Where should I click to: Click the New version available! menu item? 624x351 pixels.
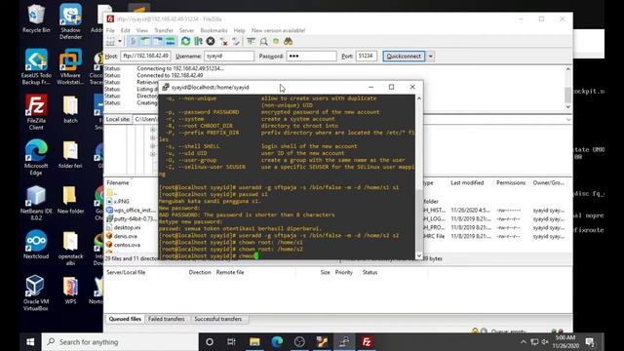point(278,30)
